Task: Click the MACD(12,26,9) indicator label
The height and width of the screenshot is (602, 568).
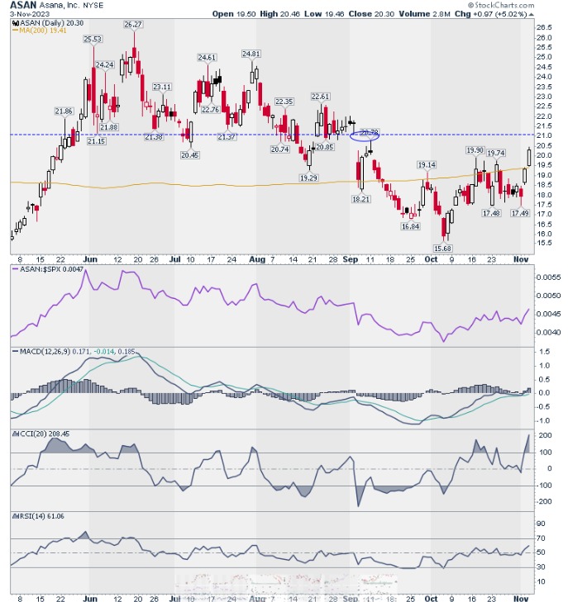Action: [45, 351]
